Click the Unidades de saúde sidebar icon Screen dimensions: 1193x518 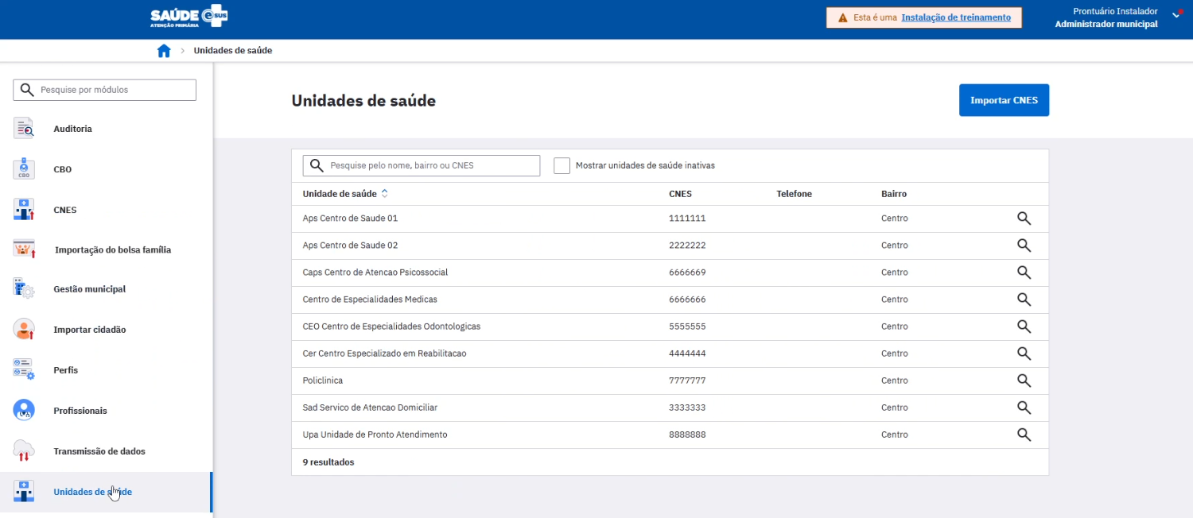tap(24, 492)
